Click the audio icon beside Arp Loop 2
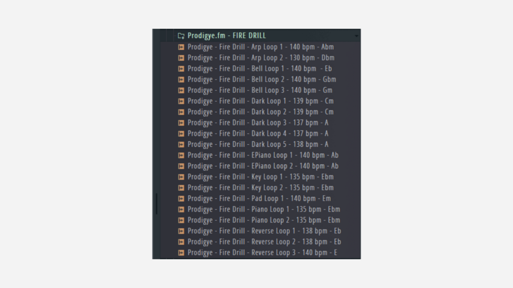The height and width of the screenshot is (288, 513). (x=181, y=58)
